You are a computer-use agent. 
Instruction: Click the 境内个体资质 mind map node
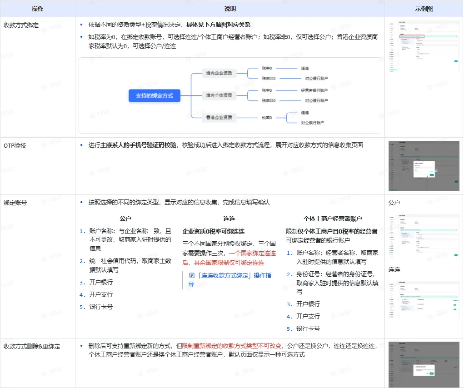[x=219, y=95]
